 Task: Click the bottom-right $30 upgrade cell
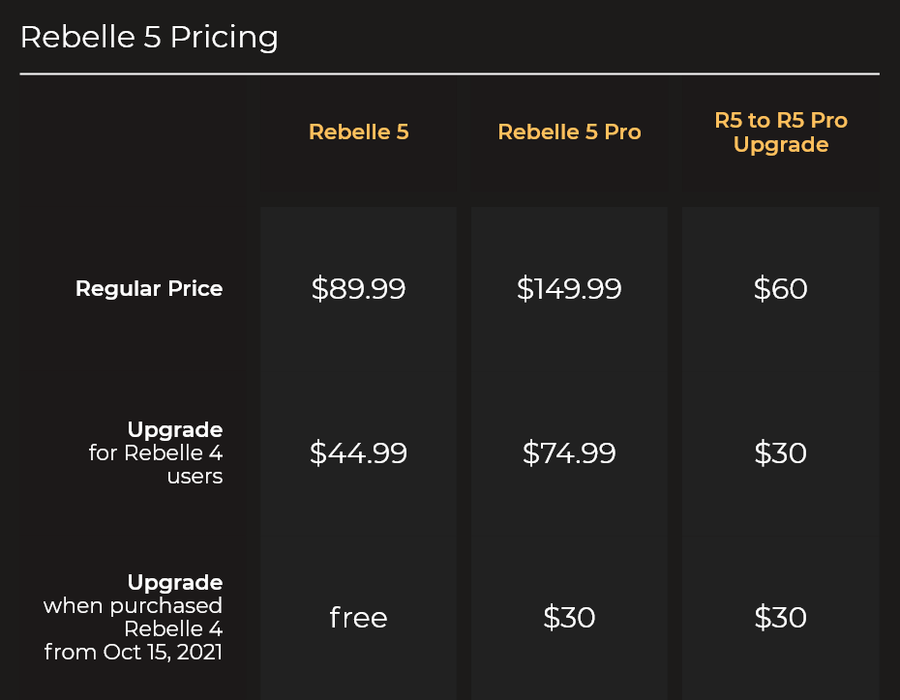(781, 618)
